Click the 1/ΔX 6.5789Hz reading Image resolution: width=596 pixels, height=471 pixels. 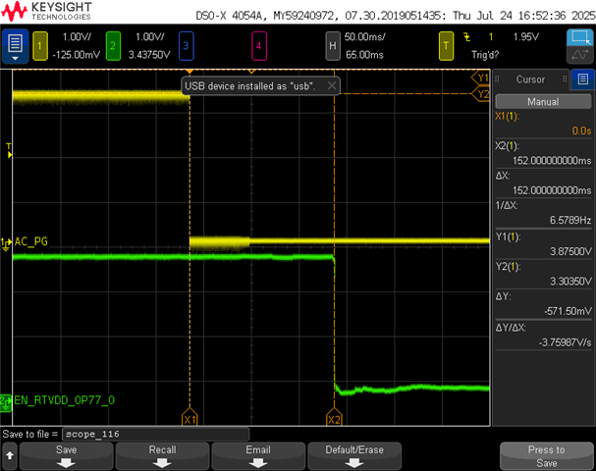click(x=543, y=213)
